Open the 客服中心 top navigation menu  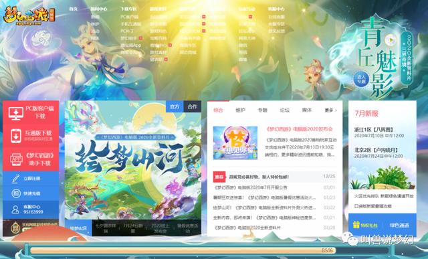tap(276, 9)
